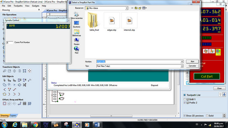Open the View menu
Viewport: 228px width, 128px height.
click(27, 6)
